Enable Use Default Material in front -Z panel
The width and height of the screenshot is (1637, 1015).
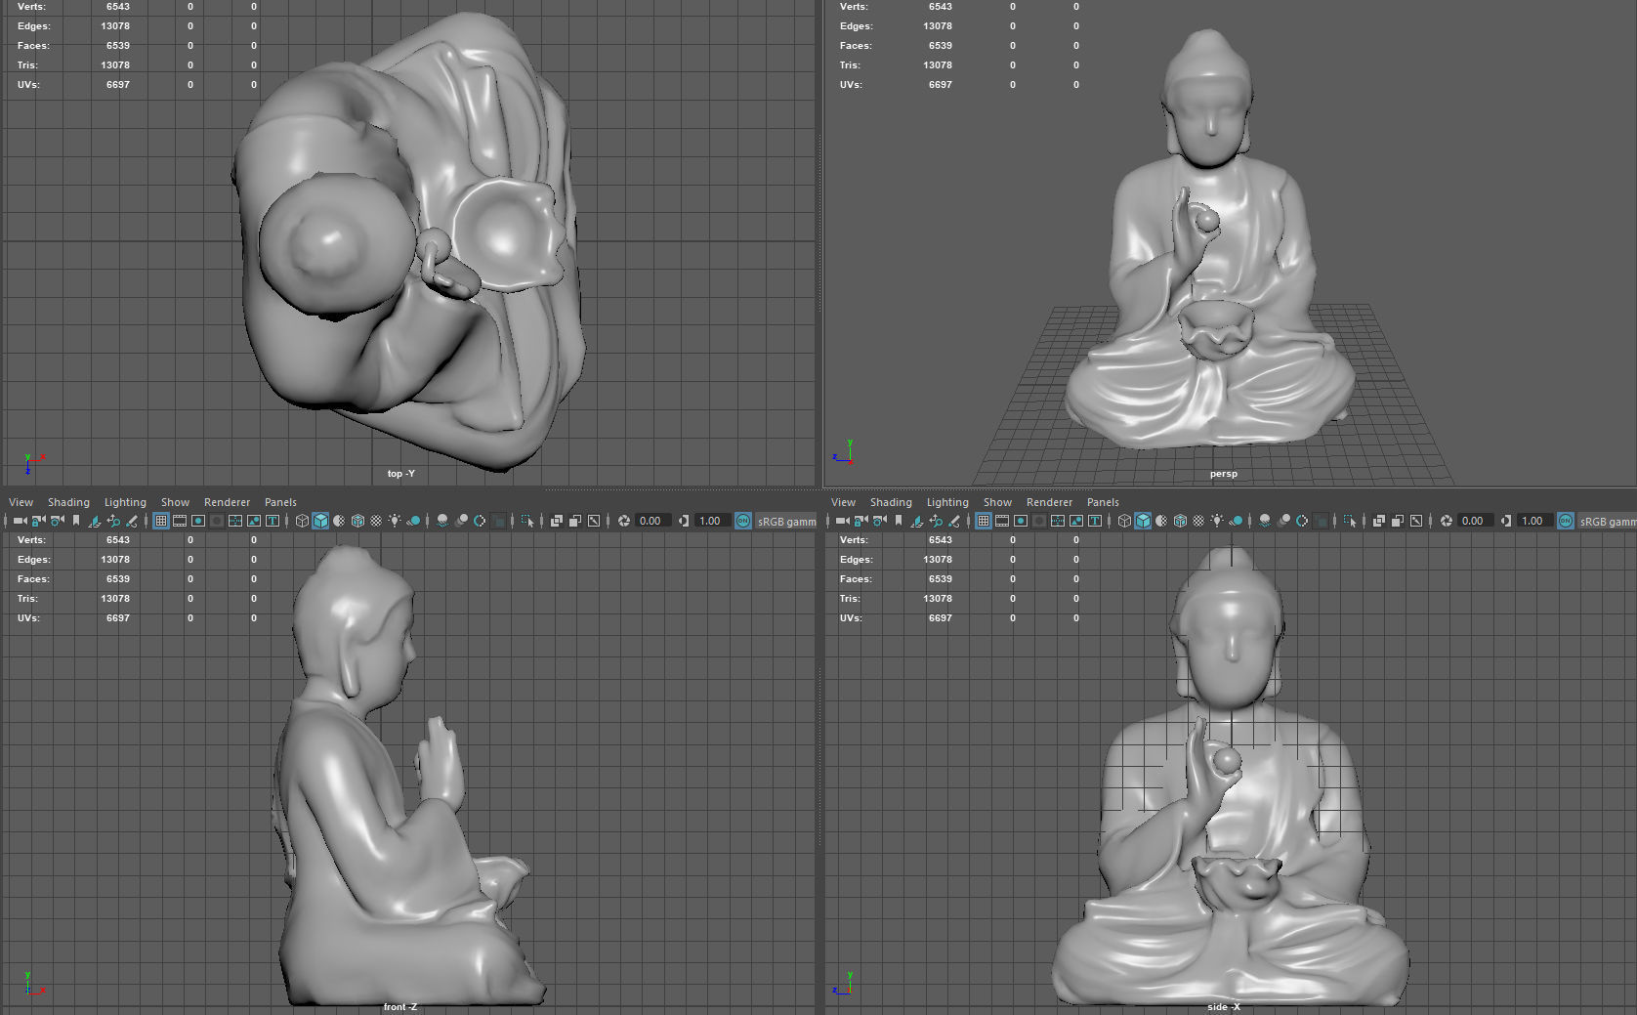coord(339,521)
